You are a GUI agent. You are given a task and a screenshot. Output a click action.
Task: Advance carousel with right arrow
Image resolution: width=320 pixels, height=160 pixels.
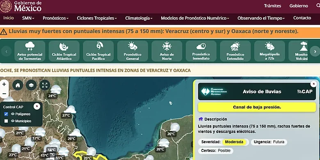point(315,52)
